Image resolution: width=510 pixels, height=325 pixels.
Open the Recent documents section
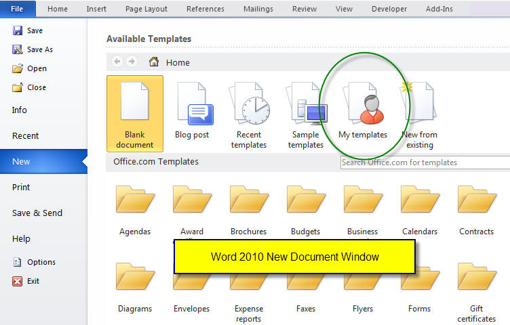pos(25,135)
